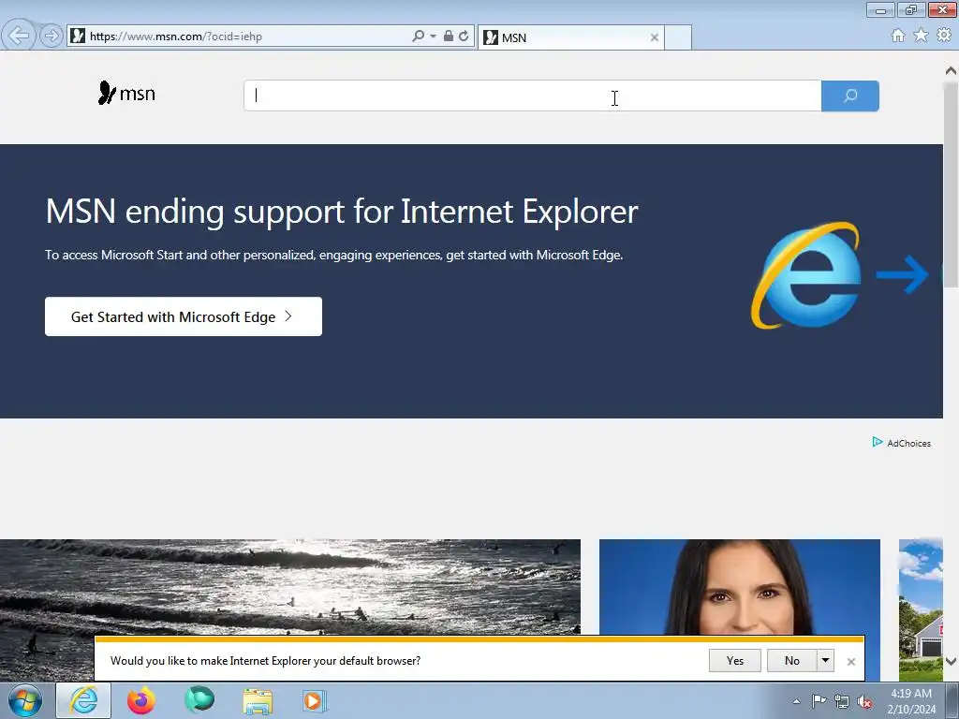Minimize the Internet Explorer window
Screen dimensions: 959x719
click(x=880, y=9)
